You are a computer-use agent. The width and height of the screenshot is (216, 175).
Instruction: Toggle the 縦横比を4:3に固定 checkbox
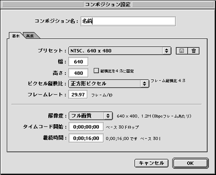point(96,71)
